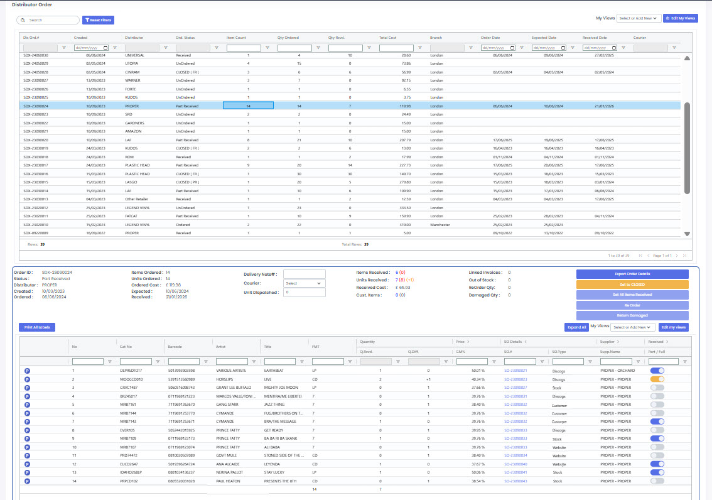This screenshot has height=500, width=712.
Task: Click the Artist column header in items grid
Action: coord(220,346)
